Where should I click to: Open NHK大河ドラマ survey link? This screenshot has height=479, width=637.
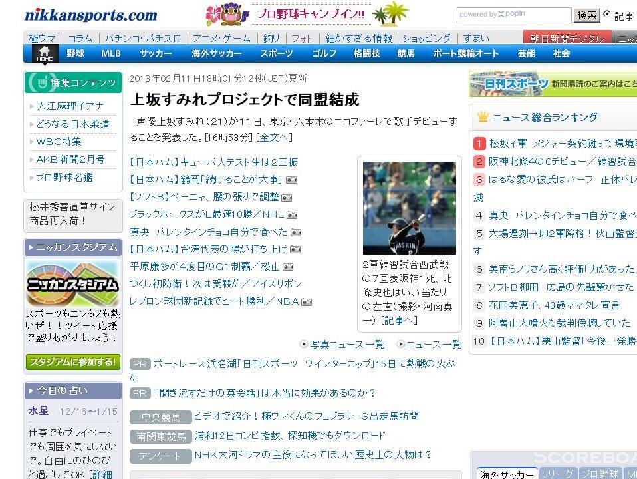point(313,455)
